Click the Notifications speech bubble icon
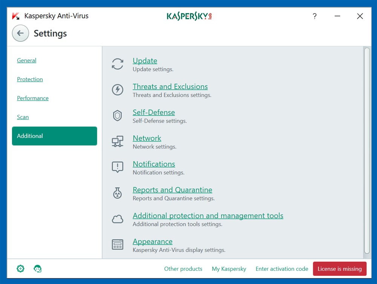 pos(118,167)
